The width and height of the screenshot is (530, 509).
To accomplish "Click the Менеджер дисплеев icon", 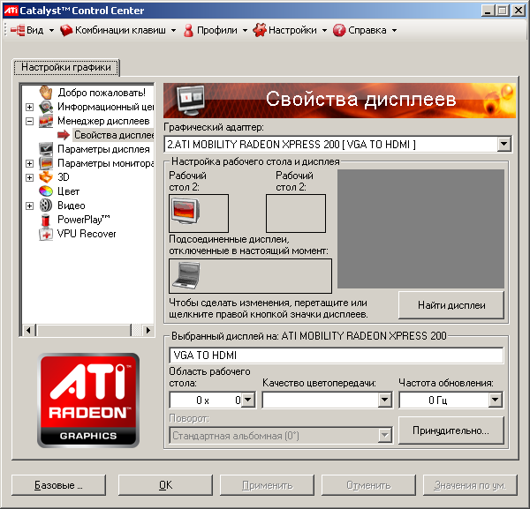I will pos(46,121).
